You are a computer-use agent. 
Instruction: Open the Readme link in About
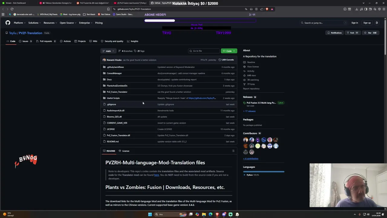[x=251, y=62]
